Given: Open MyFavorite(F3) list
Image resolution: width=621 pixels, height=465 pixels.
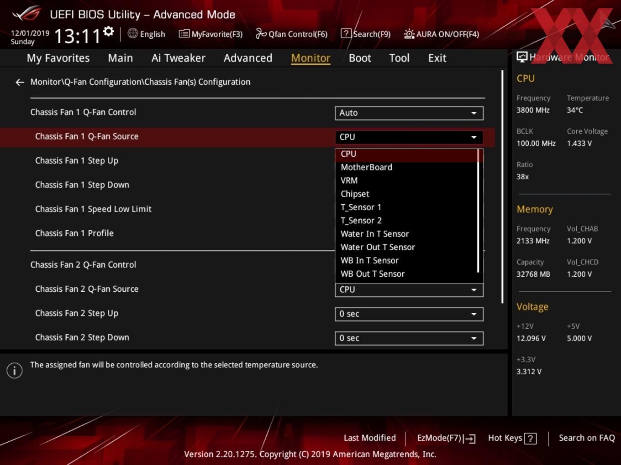Looking at the screenshot, I should (211, 34).
